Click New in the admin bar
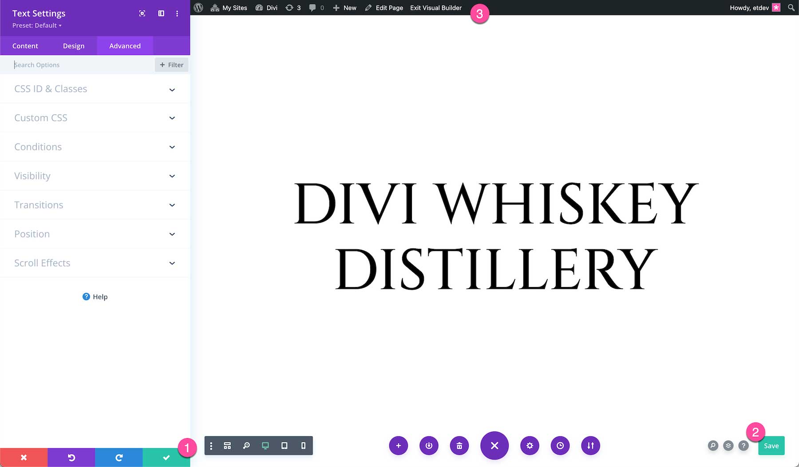The height and width of the screenshot is (467, 799). tap(344, 8)
